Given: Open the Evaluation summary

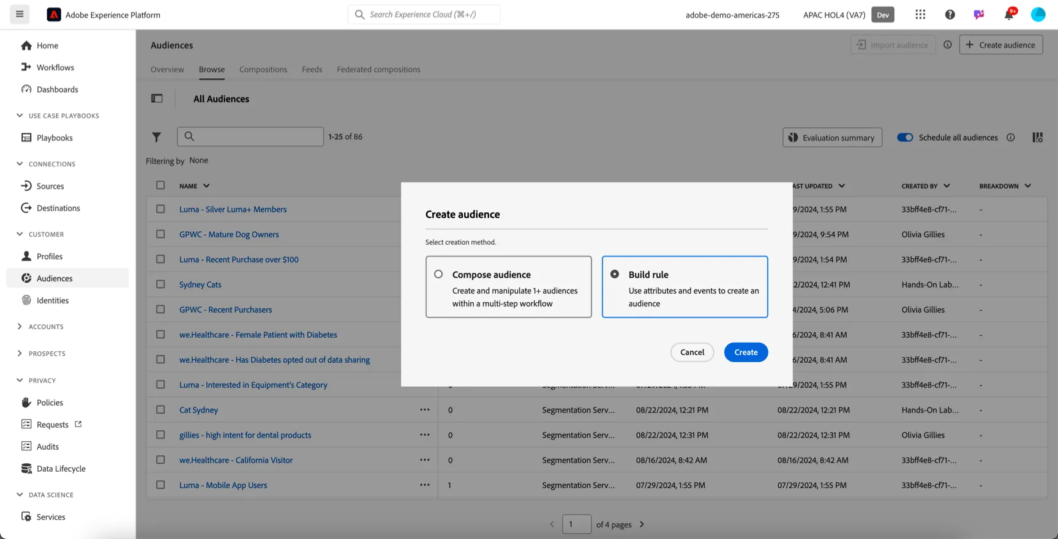Looking at the screenshot, I should click(x=832, y=138).
